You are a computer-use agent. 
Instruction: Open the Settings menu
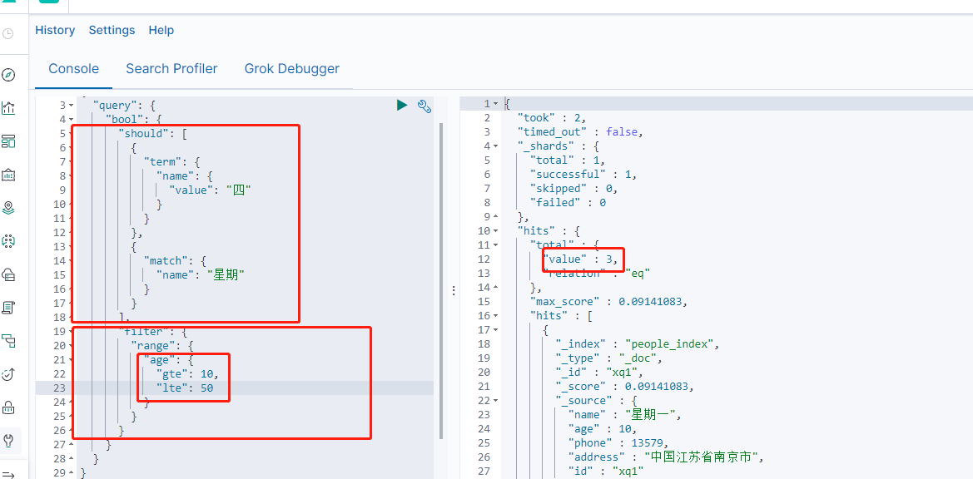pos(112,30)
